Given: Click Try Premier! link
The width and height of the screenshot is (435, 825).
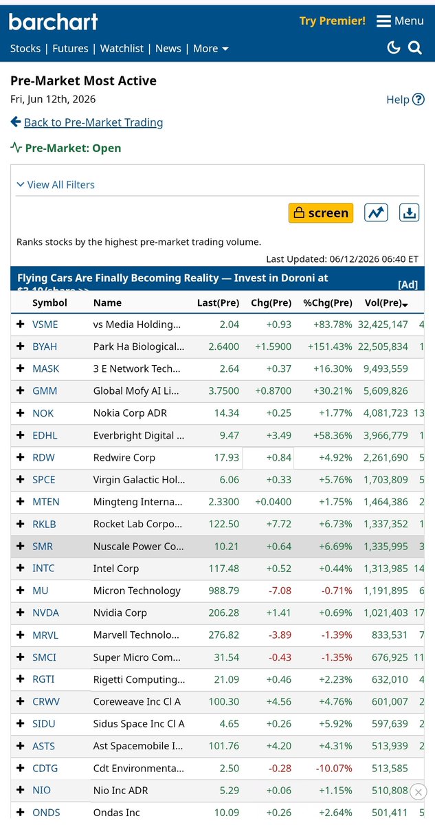Looking at the screenshot, I should 333,21.
